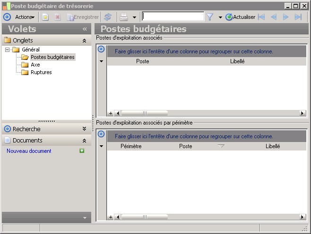Go to the first record
Screen dimensions: 311x234
(261, 17)
